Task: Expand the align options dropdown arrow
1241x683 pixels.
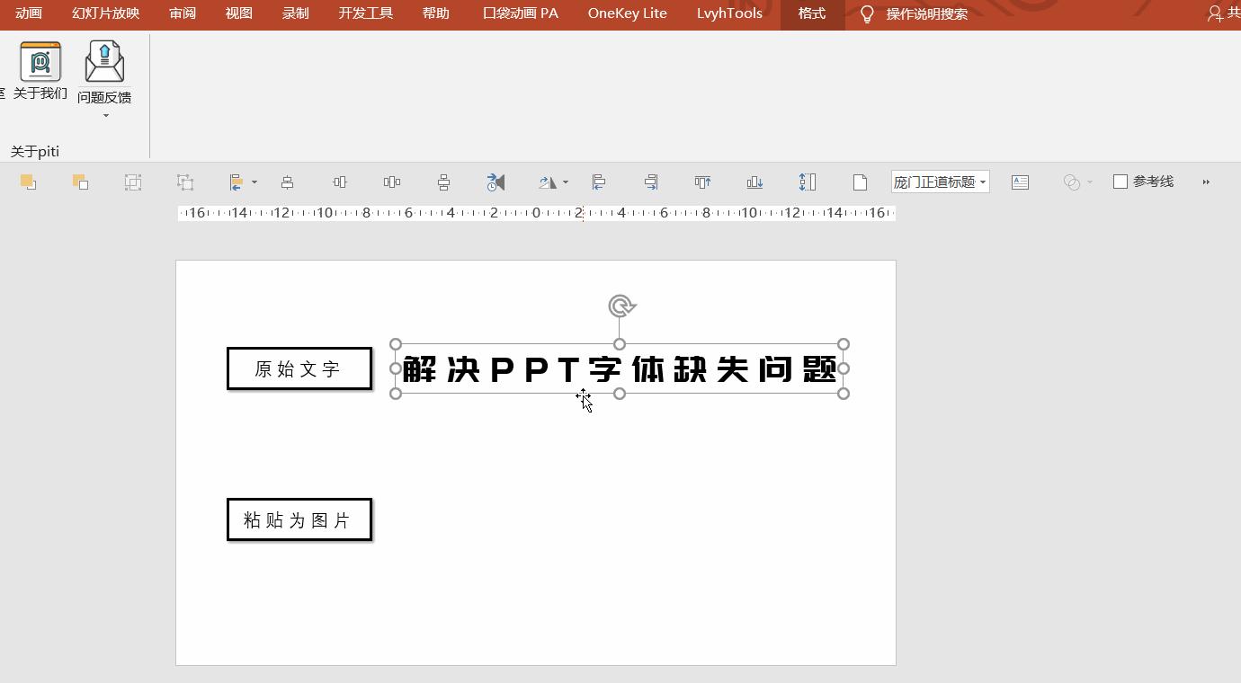Action: tap(254, 182)
